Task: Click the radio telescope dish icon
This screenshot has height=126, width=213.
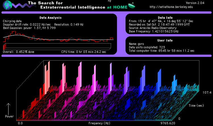Action: pos(132,5)
